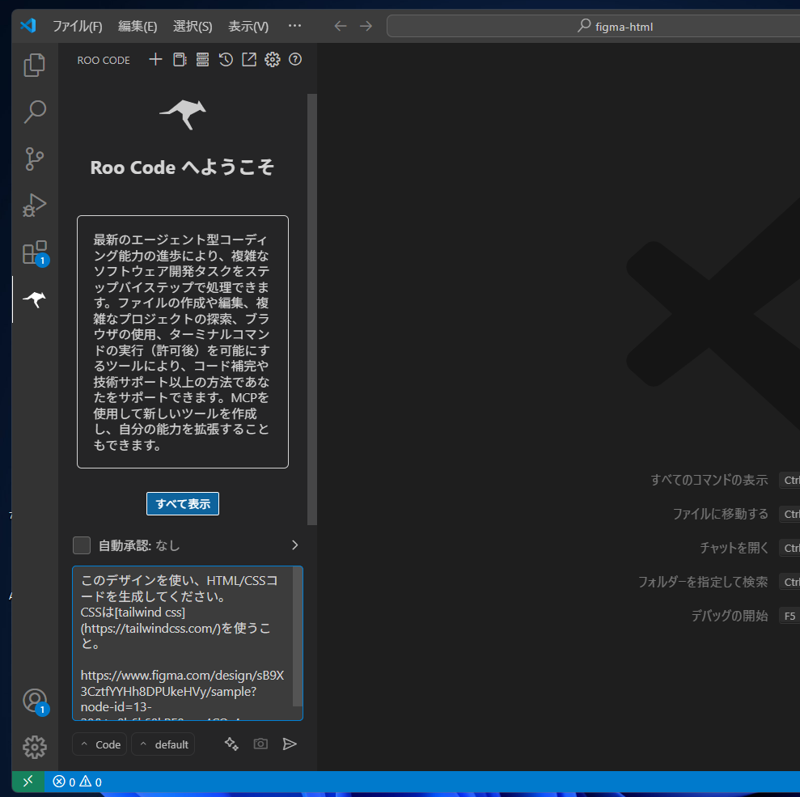The width and height of the screenshot is (800, 797).
Task: Enable the 自動承認 checkbox
Action: tap(82, 545)
